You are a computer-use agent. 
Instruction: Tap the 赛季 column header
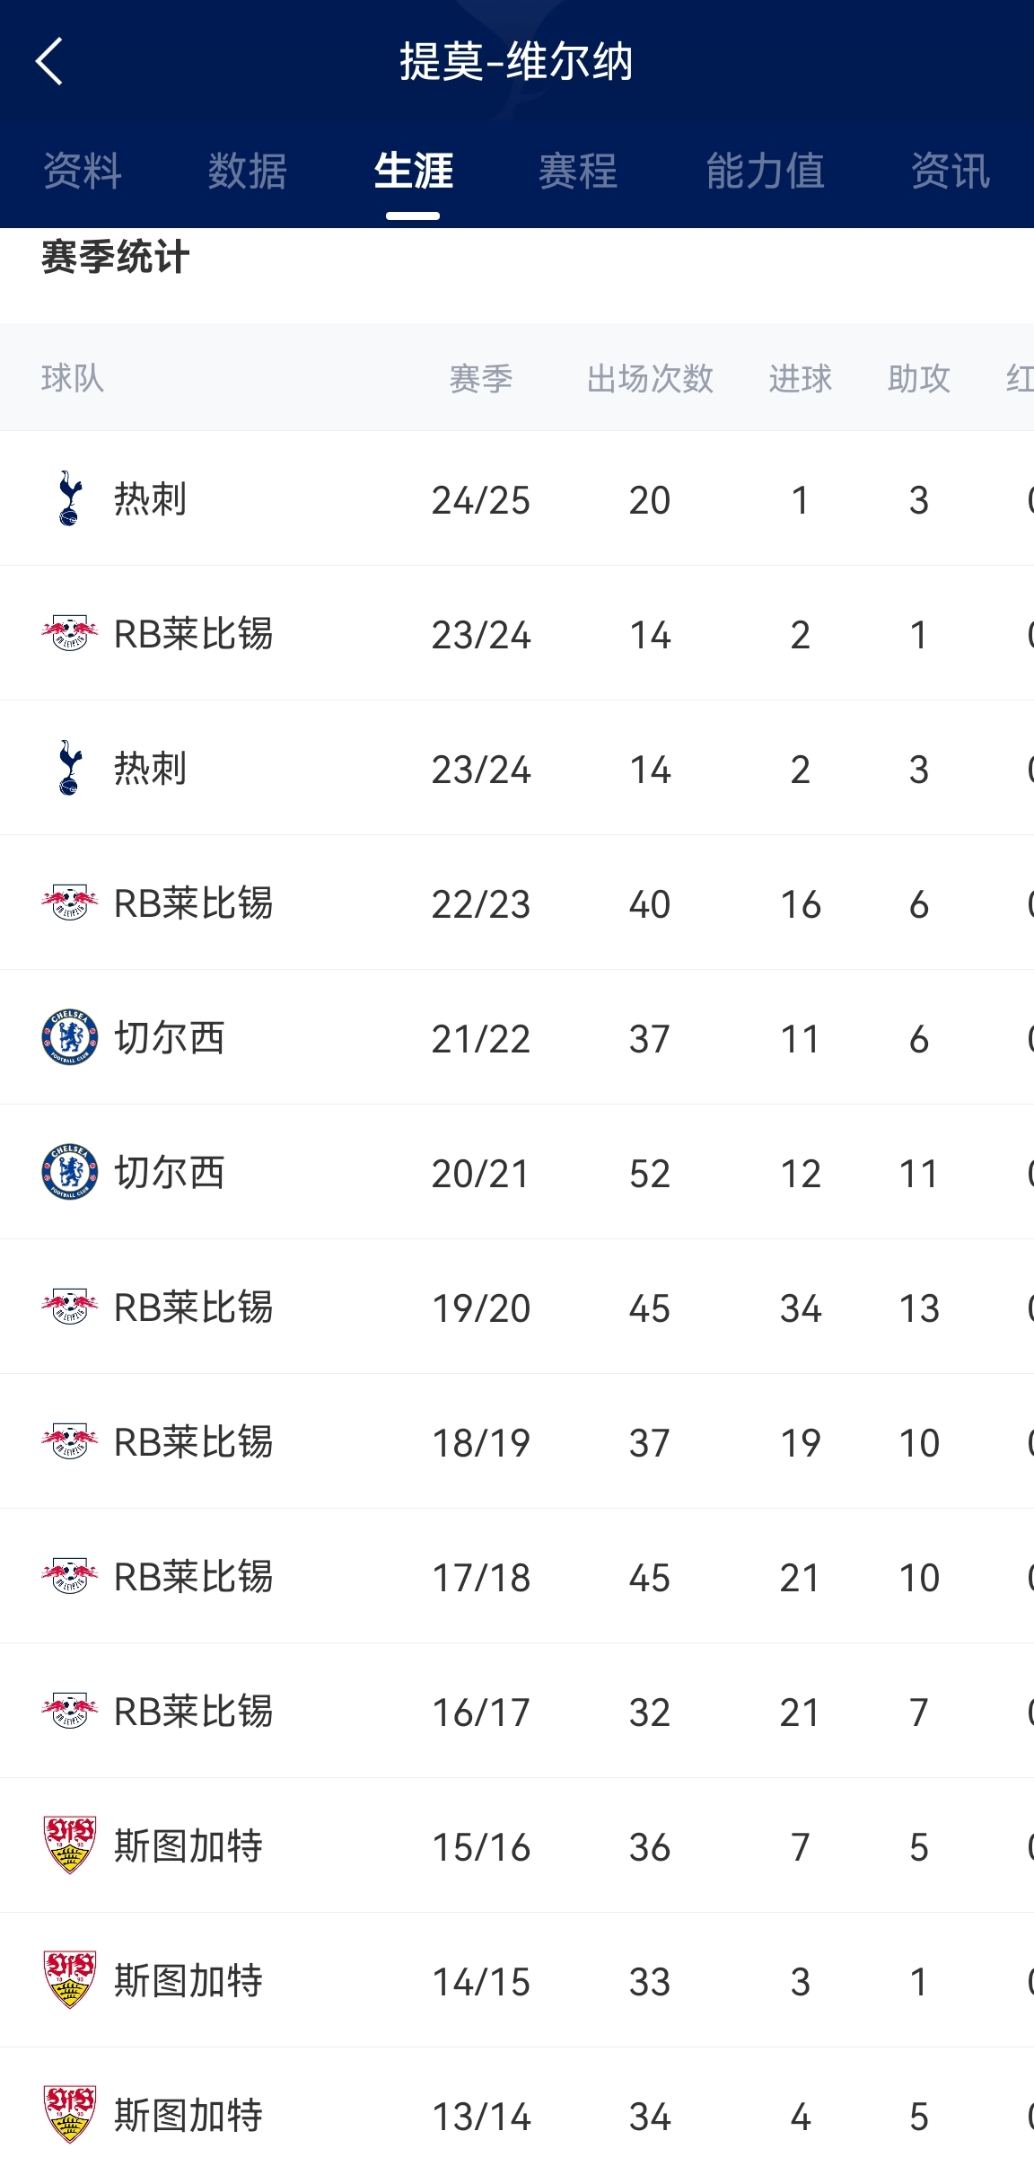coord(481,378)
